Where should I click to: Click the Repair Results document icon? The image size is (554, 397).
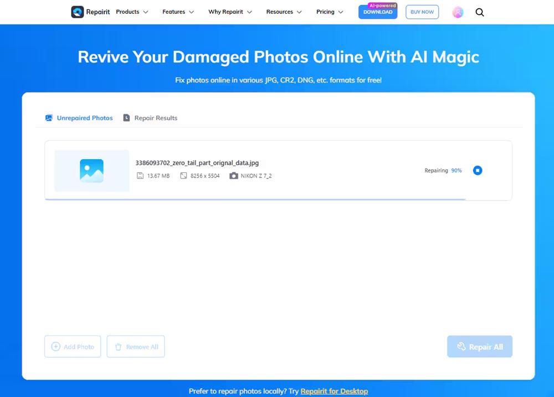(126, 118)
